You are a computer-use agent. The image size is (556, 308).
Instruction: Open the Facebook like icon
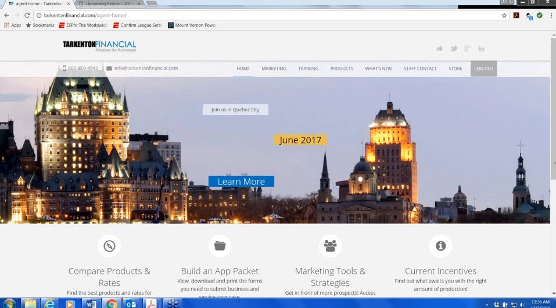440,49
